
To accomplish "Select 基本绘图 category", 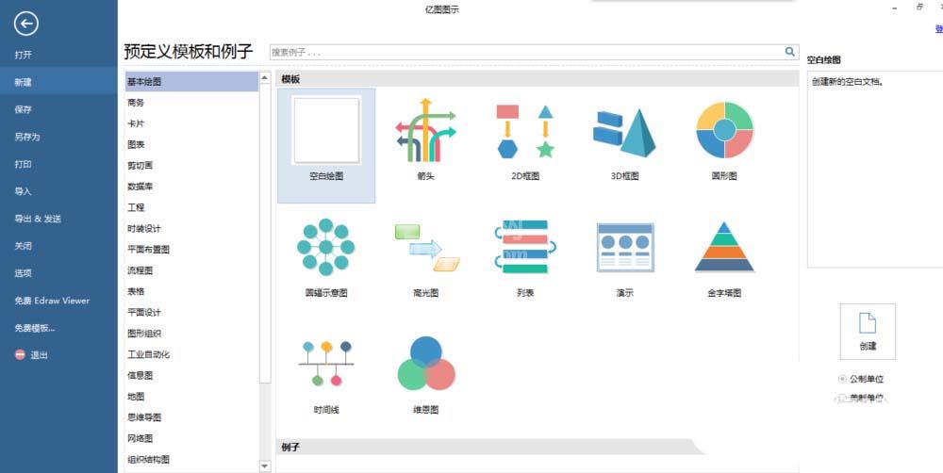I will coord(191,82).
